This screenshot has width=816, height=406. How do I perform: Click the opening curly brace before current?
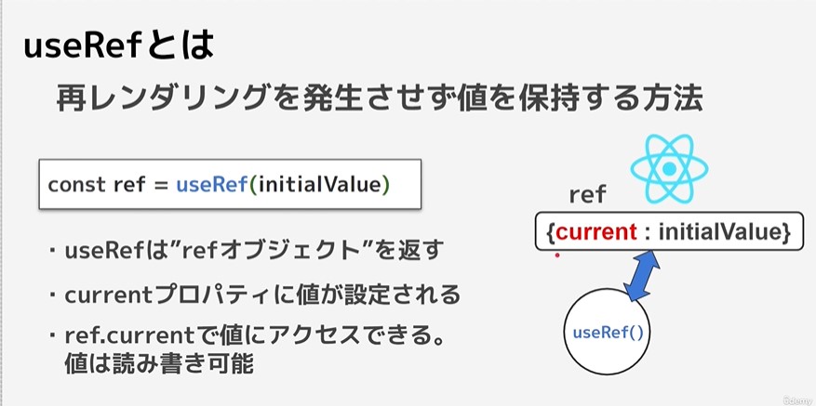547,229
